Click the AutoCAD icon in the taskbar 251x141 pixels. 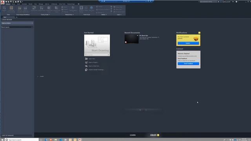click(80, 140)
